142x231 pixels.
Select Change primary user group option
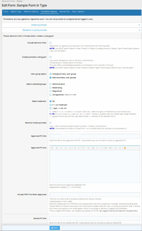point(51,74)
